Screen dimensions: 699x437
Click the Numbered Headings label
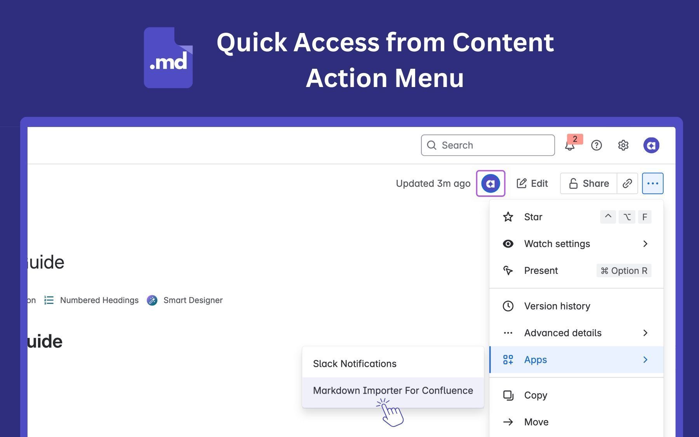(x=99, y=300)
